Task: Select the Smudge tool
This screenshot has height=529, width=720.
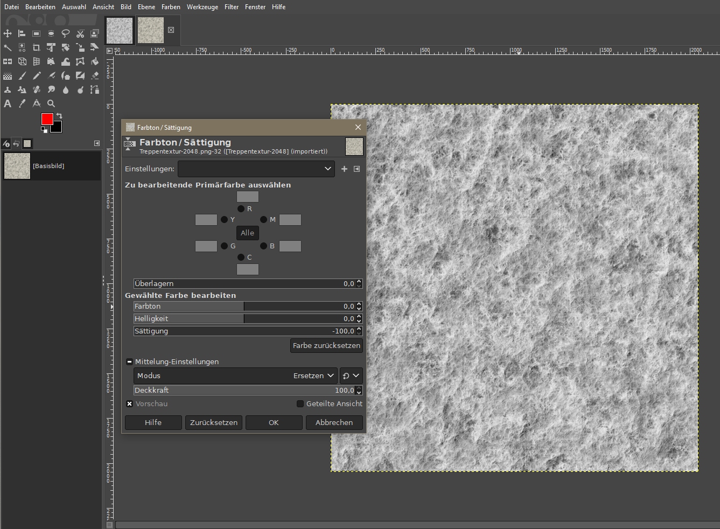Action: pos(51,89)
